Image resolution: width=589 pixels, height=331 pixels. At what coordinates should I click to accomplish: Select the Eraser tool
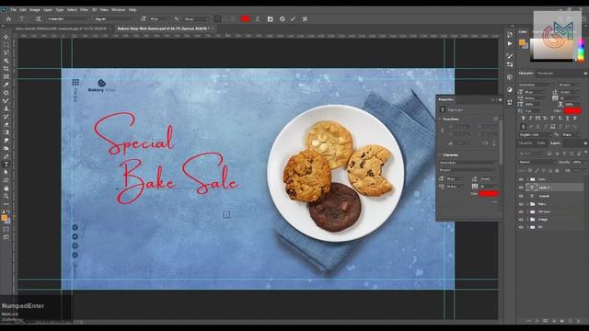point(6,124)
